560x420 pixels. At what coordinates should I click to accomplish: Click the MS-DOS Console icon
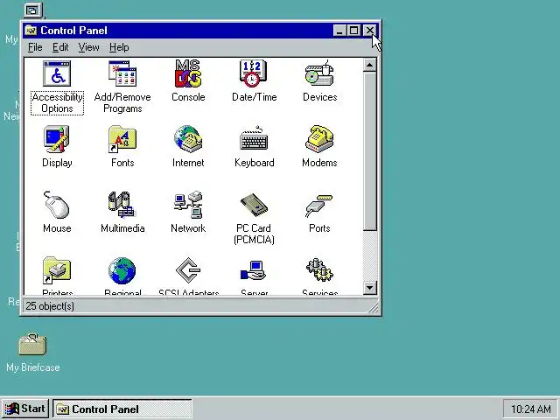[x=188, y=73]
